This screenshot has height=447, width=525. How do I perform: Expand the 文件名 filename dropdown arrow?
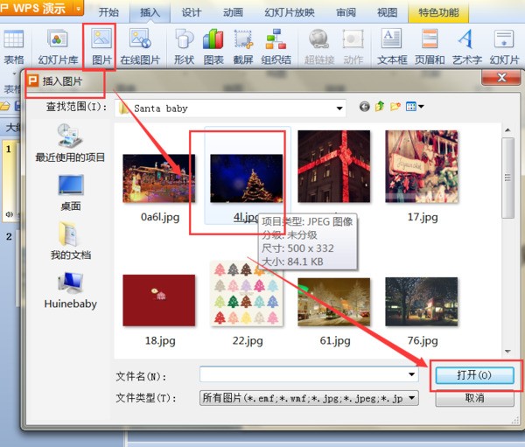coord(412,374)
